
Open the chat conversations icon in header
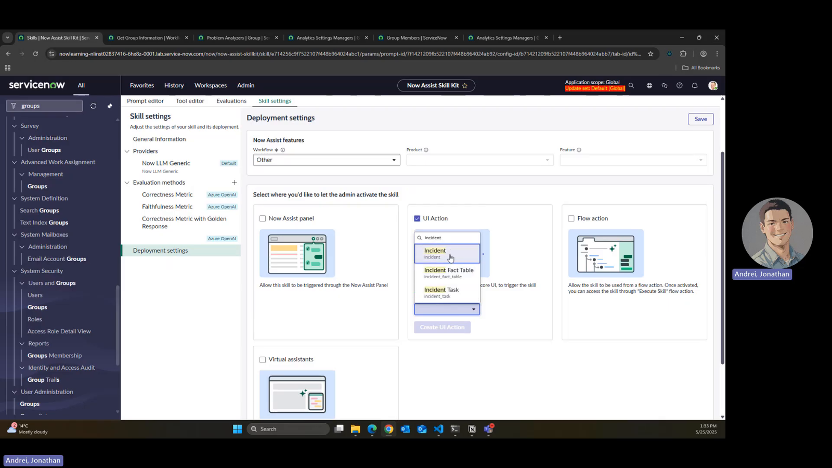(x=665, y=85)
